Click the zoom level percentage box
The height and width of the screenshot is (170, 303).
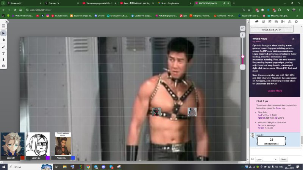pyautogui.click(x=243, y=28)
